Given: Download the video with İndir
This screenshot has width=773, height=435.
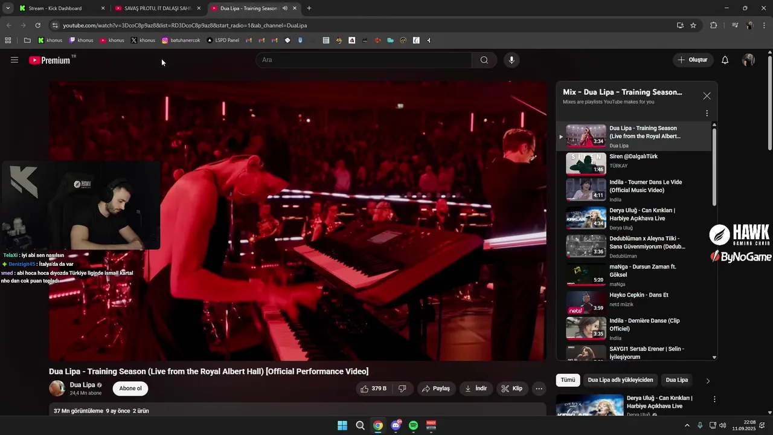Looking at the screenshot, I should click(x=476, y=388).
